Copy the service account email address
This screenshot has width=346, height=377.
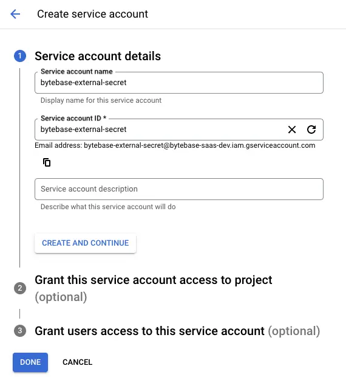tap(47, 162)
